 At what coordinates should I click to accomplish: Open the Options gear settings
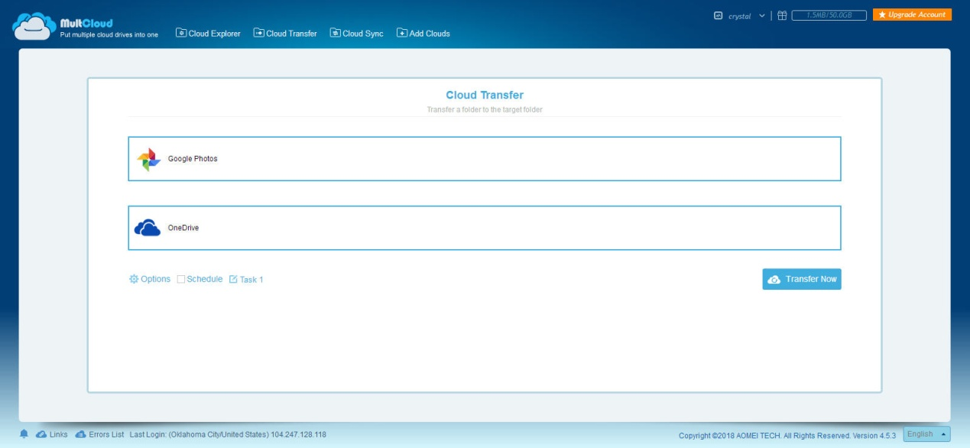(150, 279)
